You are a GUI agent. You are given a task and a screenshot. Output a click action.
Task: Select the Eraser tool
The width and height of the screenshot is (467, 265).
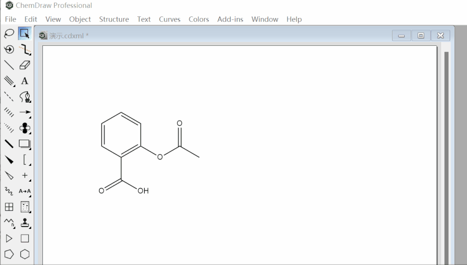point(25,65)
